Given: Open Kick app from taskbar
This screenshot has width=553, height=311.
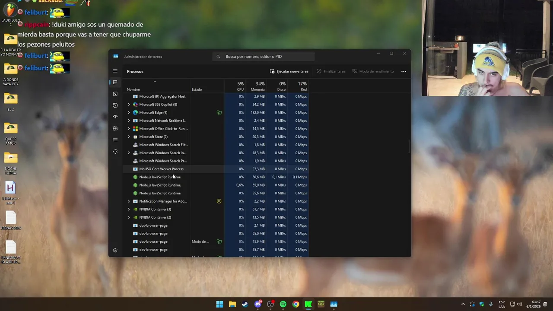Looking at the screenshot, I should [x=308, y=304].
